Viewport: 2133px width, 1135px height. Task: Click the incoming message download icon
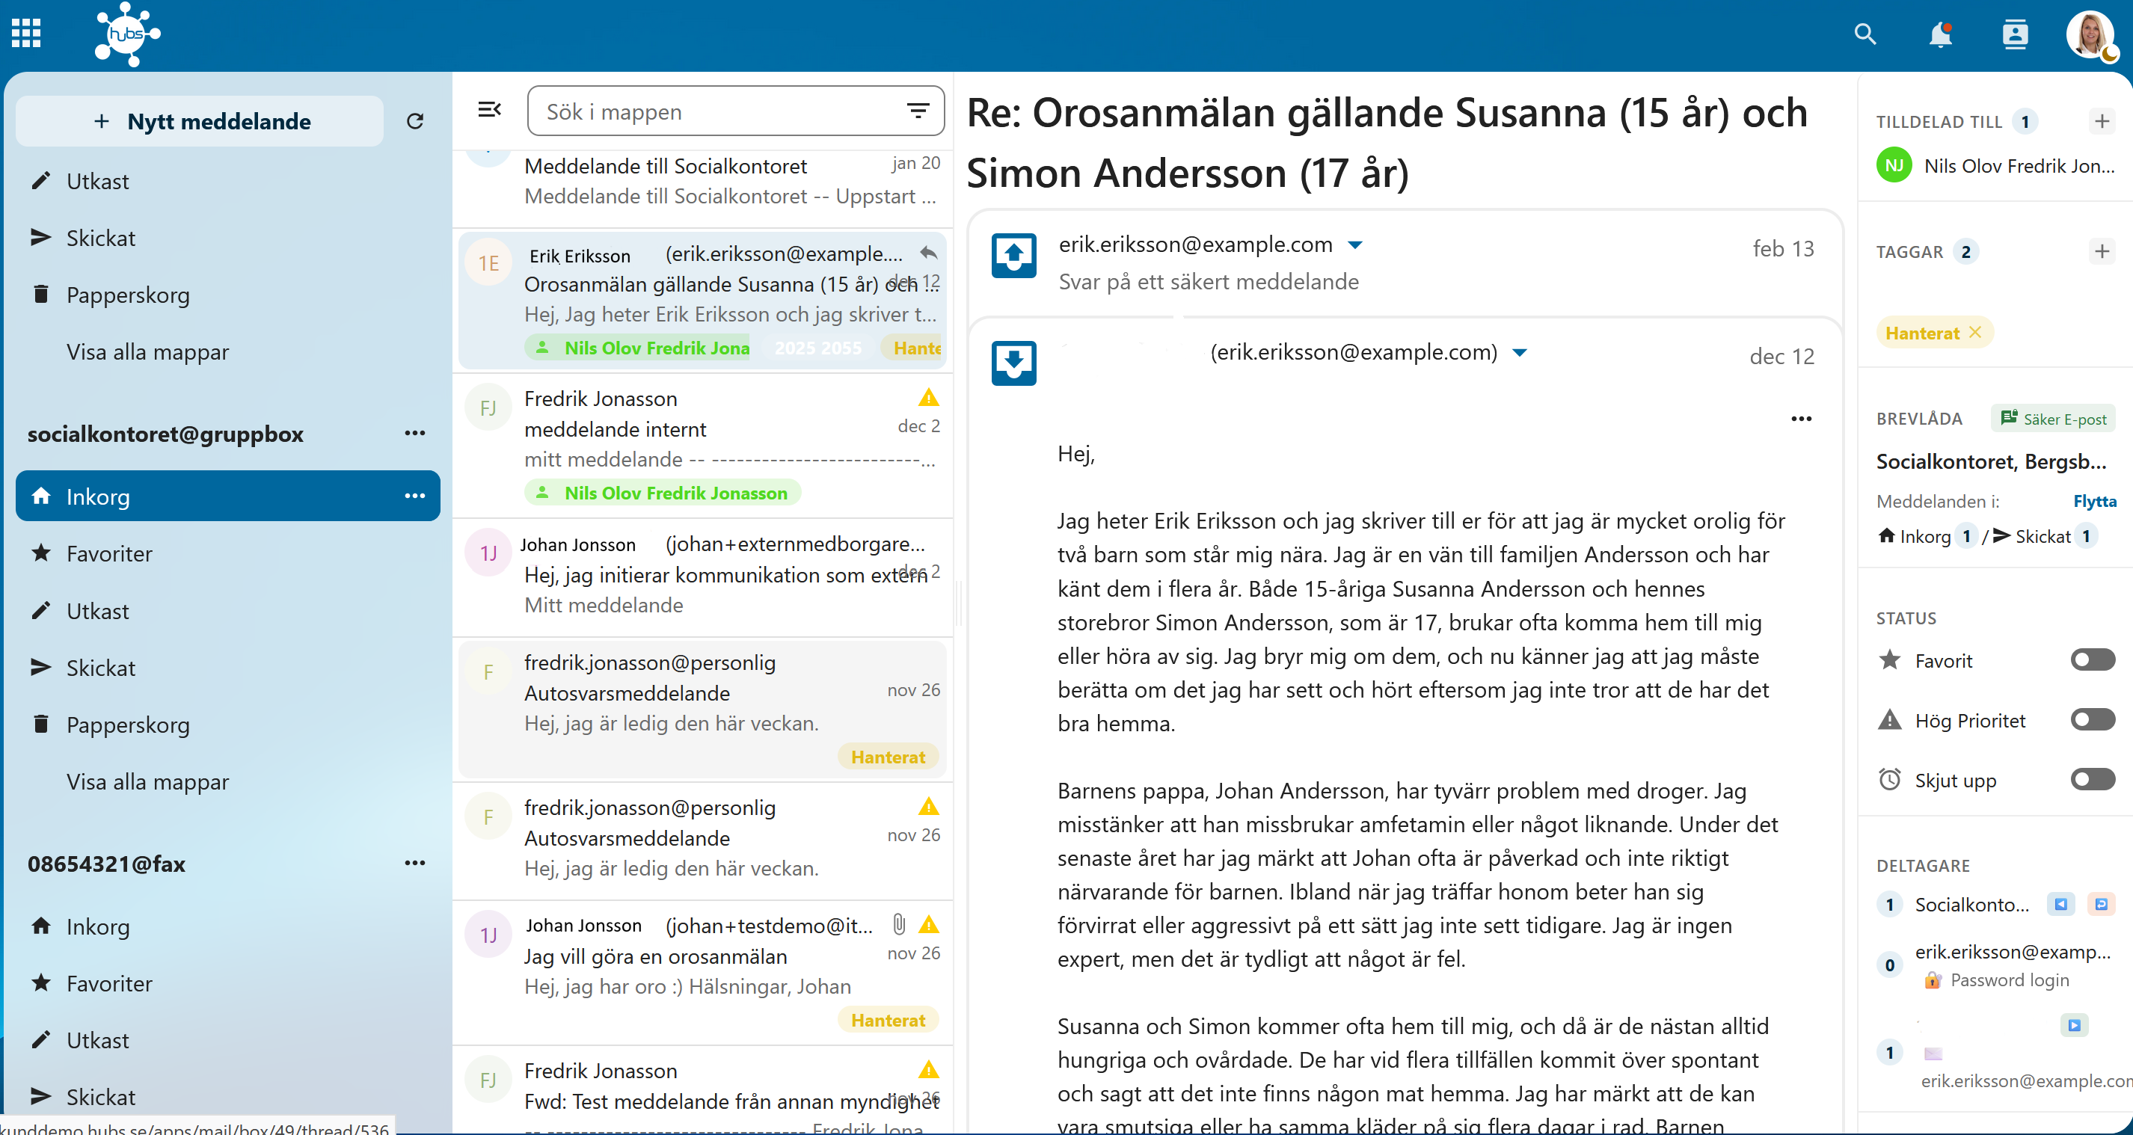1013,363
